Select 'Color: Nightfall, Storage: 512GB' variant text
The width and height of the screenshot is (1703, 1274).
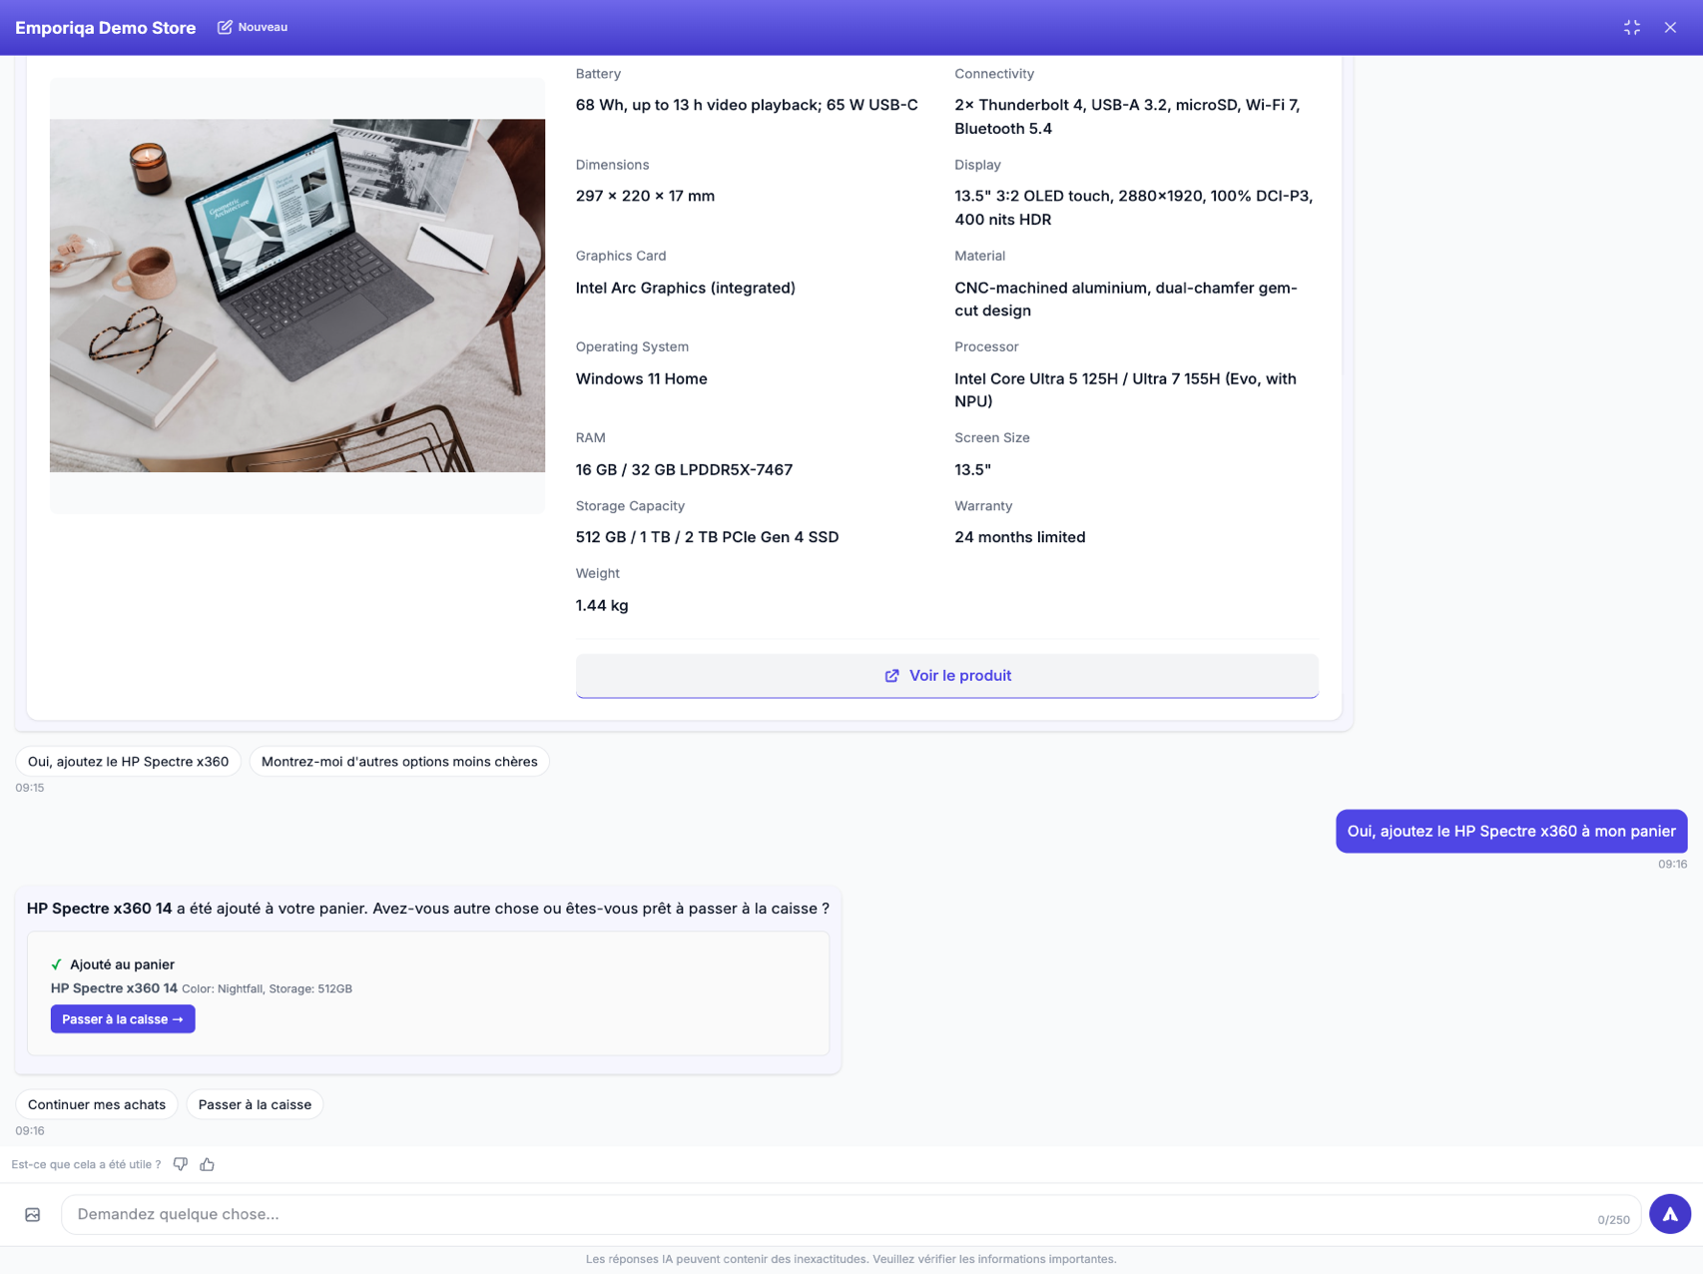tap(267, 988)
